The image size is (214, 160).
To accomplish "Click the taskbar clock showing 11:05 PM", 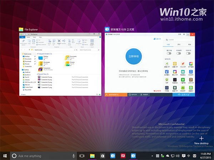I will click(206, 156).
